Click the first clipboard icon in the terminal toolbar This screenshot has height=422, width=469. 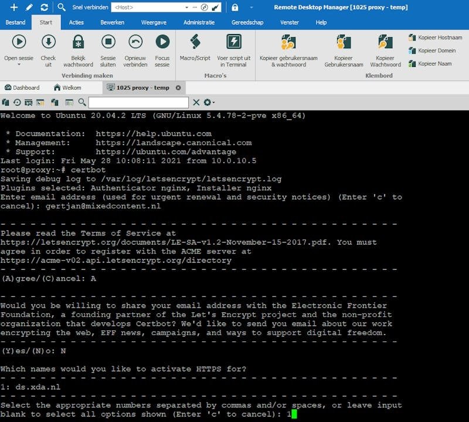pyautogui.click(x=5, y=103)
